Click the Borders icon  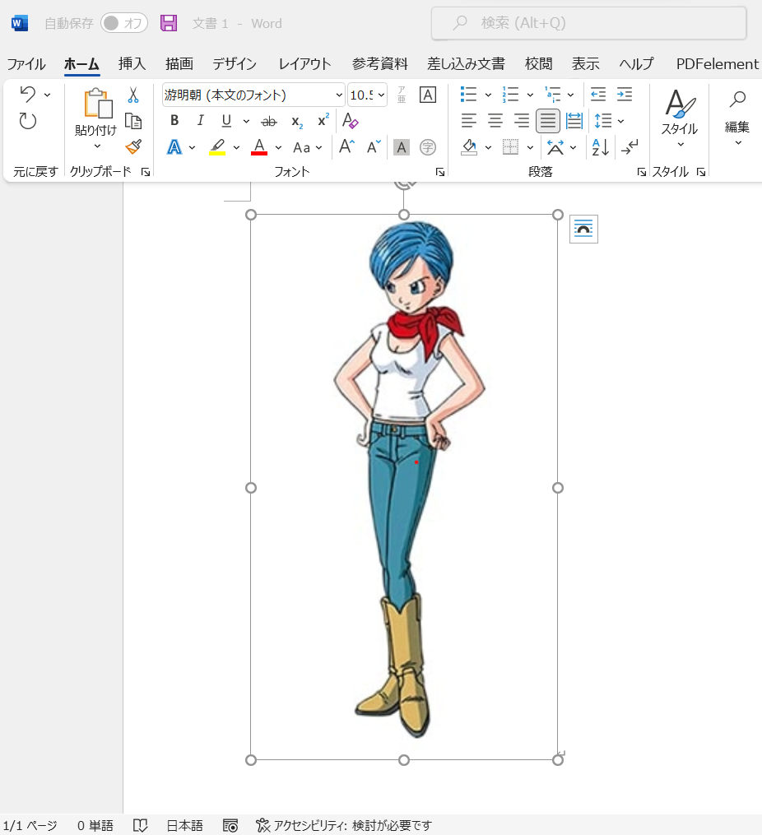click(510, 147)
